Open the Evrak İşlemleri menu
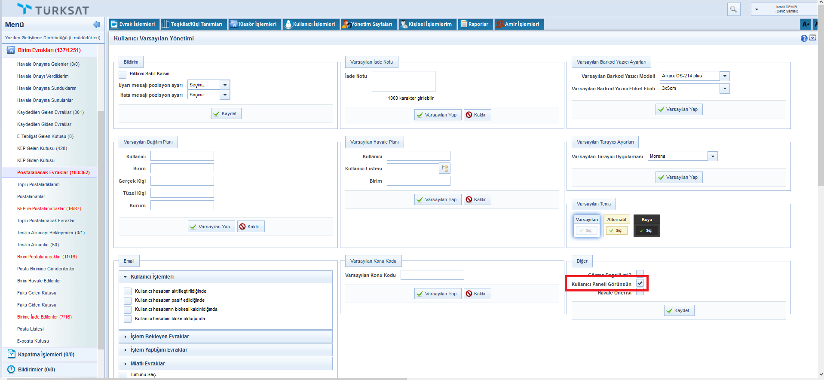Screen dimensions: 824x380 [x=133, y=24]
